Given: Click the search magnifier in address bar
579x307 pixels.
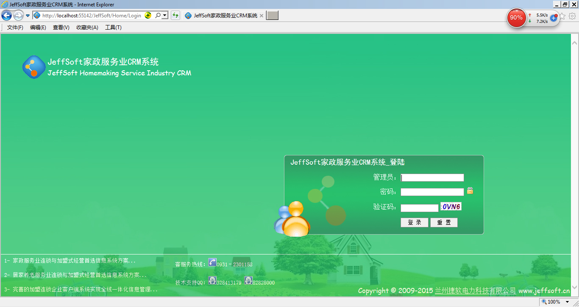Looking at the screenshot, I should click(x=158, y=15).
